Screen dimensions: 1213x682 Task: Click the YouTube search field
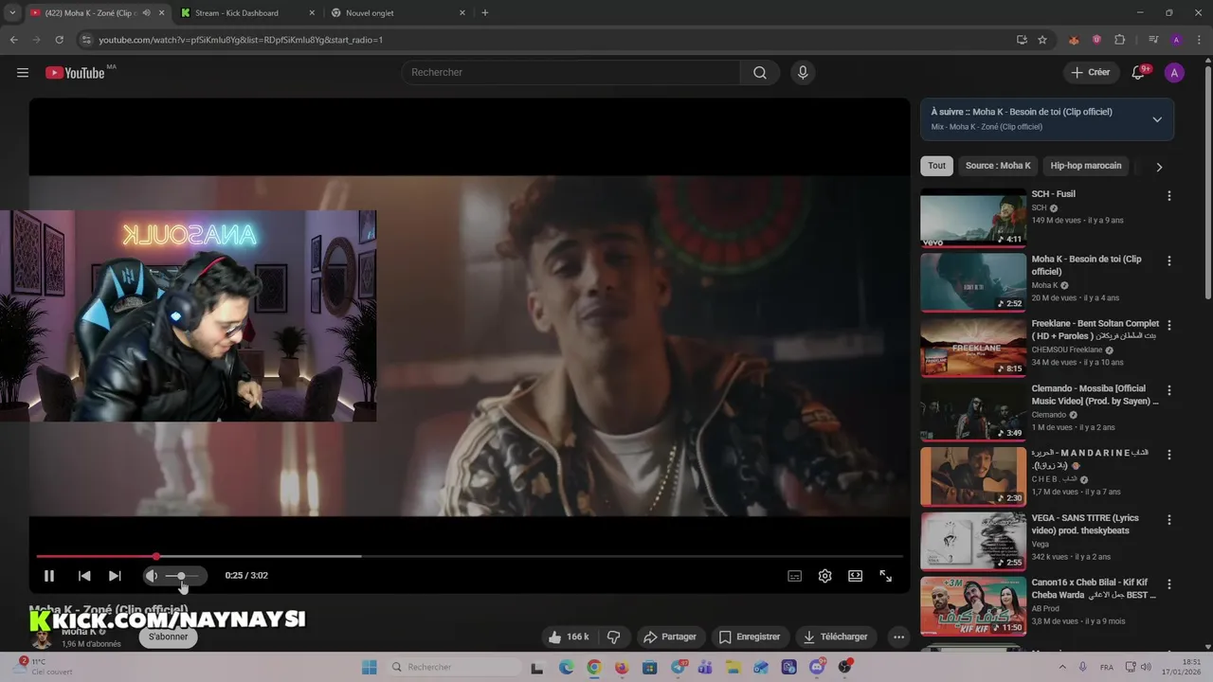click(x=570, y=73)
